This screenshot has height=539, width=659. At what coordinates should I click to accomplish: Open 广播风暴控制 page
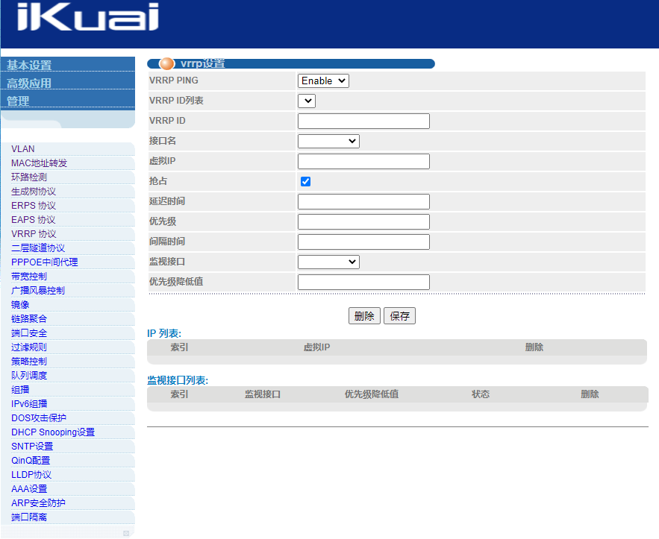38,291
